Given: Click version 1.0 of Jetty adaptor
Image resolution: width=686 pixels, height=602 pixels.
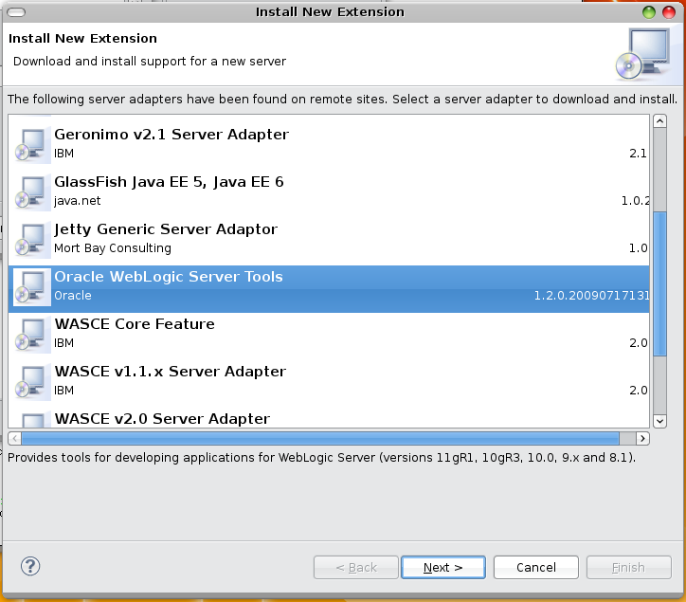Looking at the screenshot, I should [x=638, y=248].
